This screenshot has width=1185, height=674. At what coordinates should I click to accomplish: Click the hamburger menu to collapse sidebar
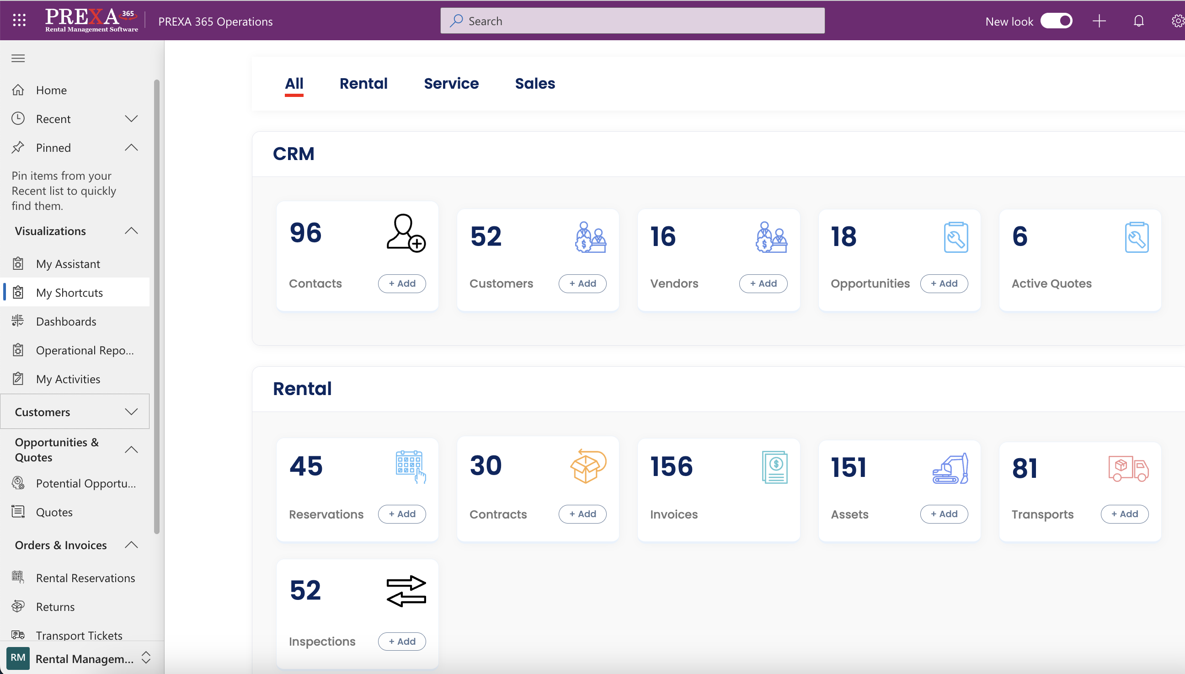click(x=18, y=59)
